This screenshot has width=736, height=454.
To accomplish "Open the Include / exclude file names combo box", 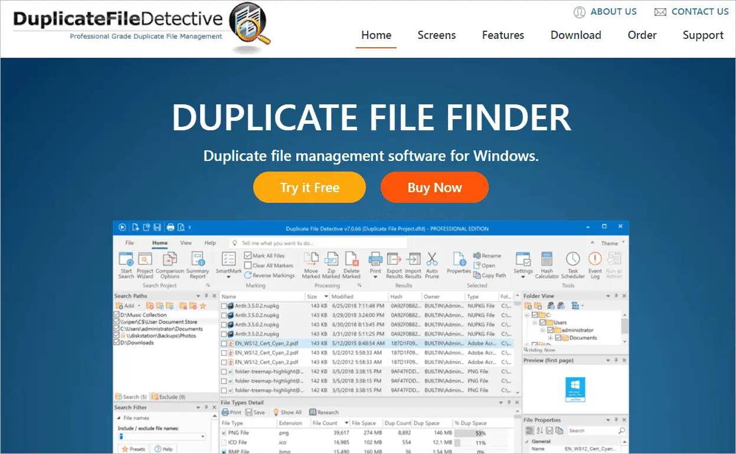I will click(162, 436).
